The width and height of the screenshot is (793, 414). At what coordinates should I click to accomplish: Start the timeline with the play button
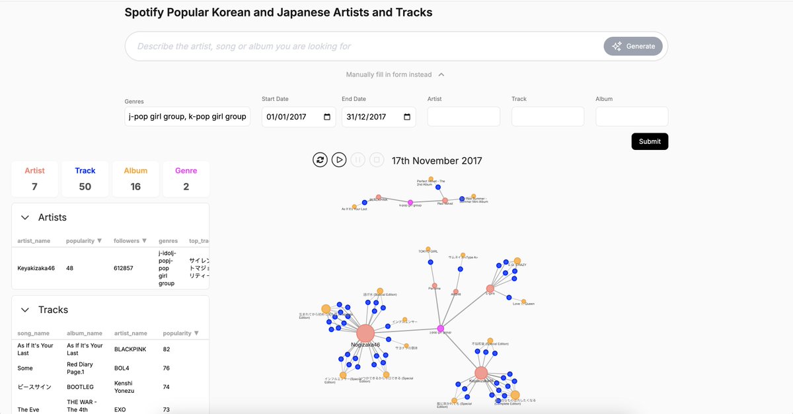coord(339,160)
